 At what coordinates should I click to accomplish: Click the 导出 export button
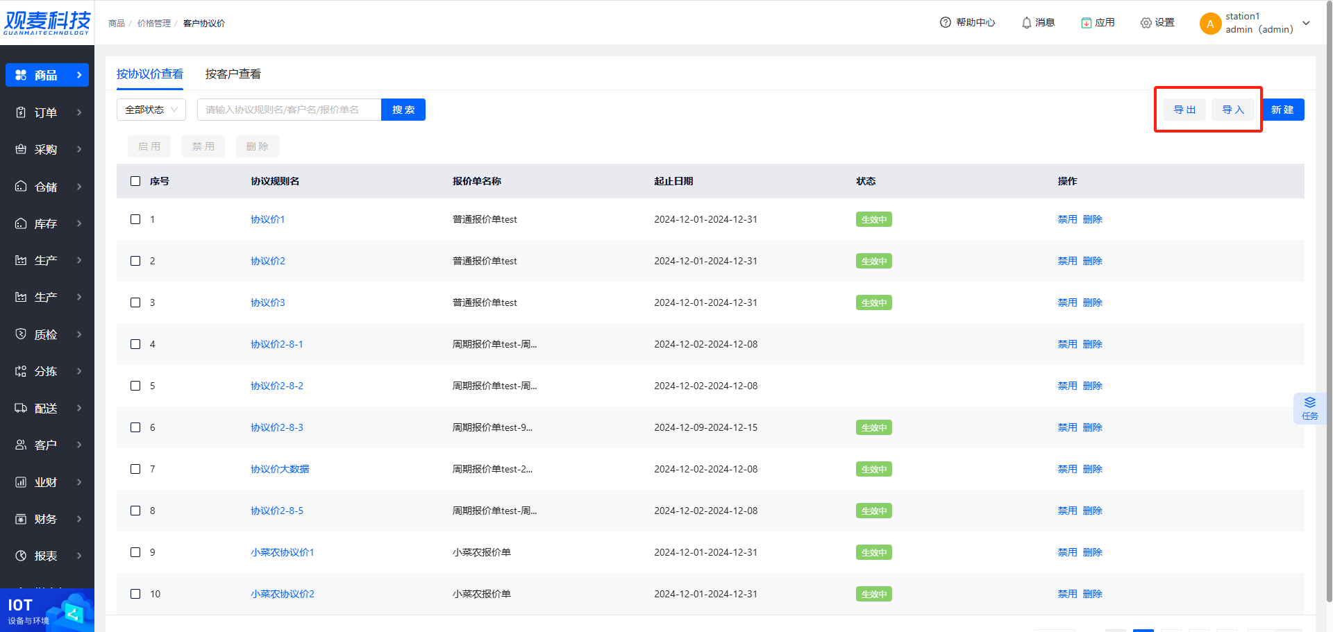click(1185, 110)
